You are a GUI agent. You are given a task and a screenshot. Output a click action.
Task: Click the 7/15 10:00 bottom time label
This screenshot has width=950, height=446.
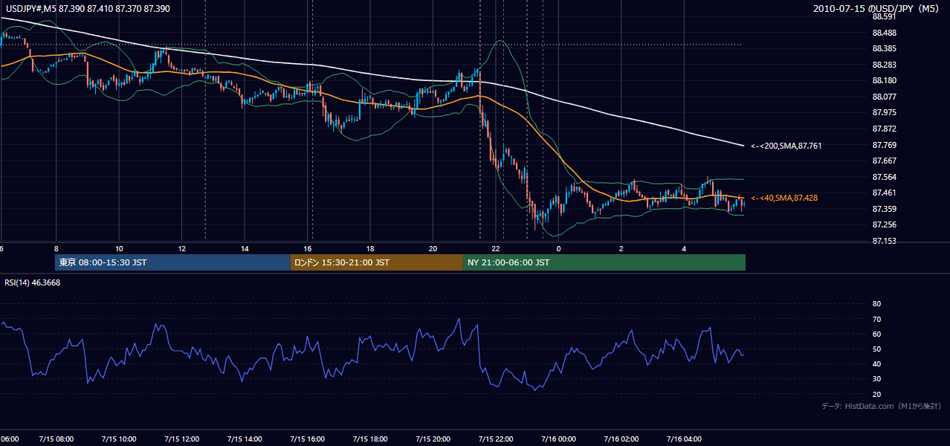[119, 439]
